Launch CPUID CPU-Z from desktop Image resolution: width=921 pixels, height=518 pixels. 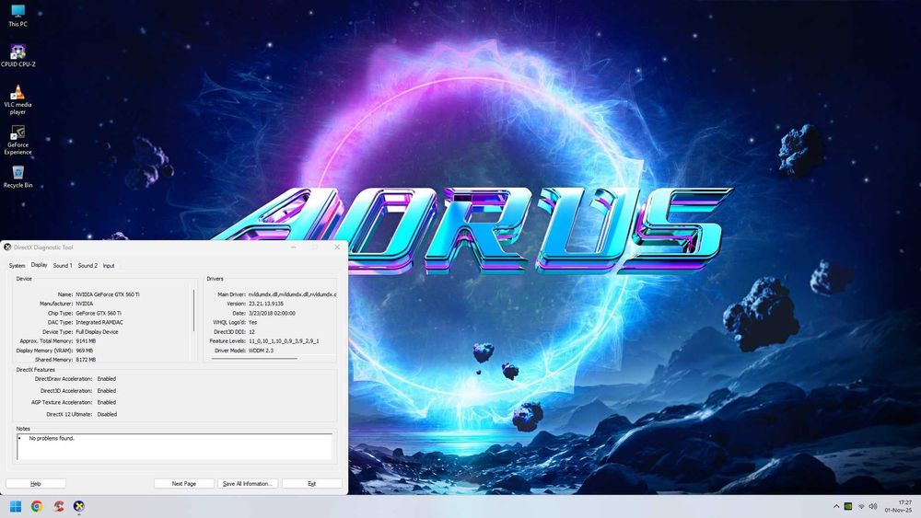[17, 56]
